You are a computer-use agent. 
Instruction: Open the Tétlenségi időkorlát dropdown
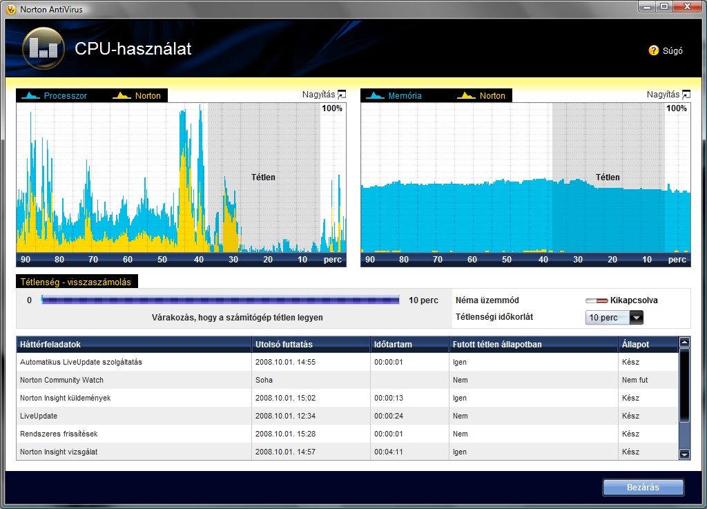(x=614, y=318)
